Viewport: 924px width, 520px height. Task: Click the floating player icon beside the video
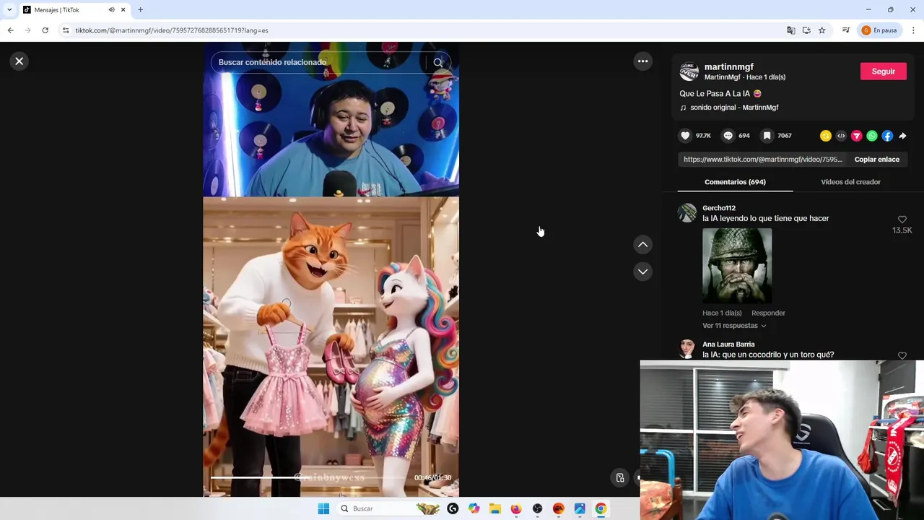pos(619,478)
